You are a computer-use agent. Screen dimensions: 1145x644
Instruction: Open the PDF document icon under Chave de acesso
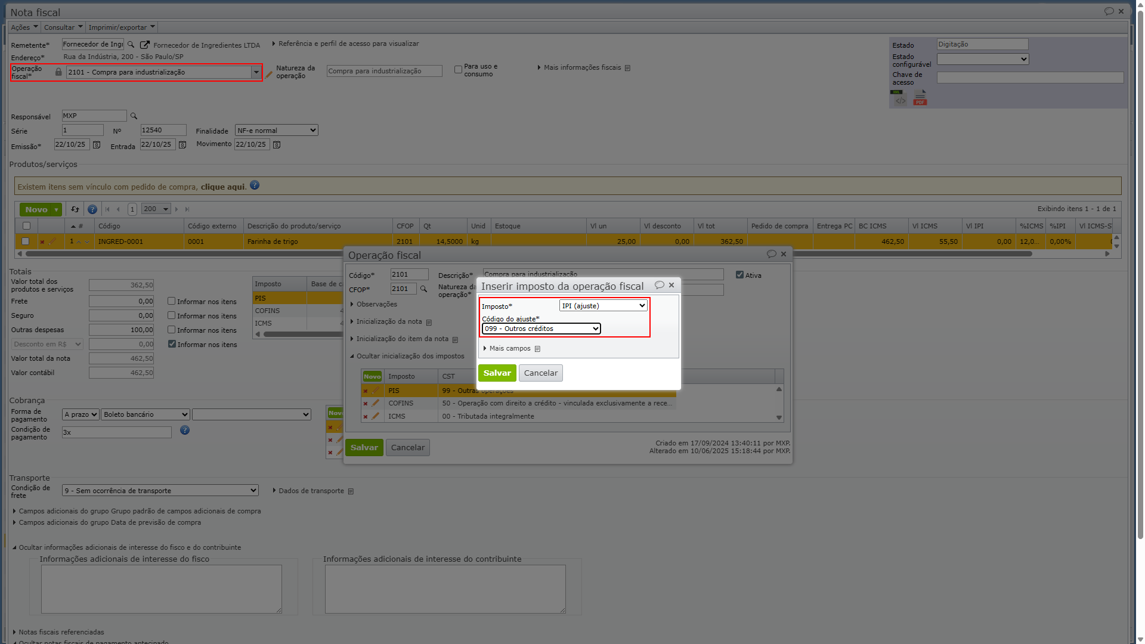(920, 98)
